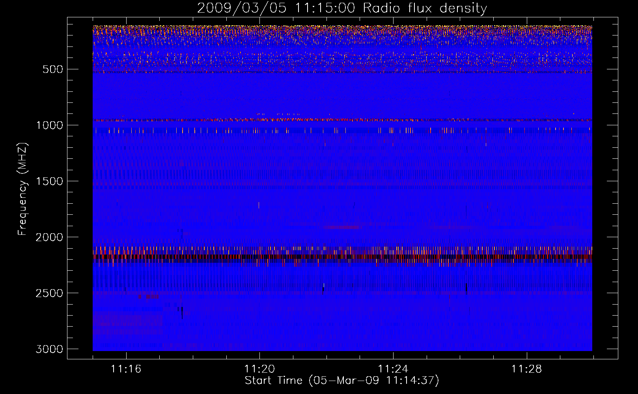Click the 11:16 time tick label
The image size is (638, 394).
pyautogui.click(x=126, y=369)
